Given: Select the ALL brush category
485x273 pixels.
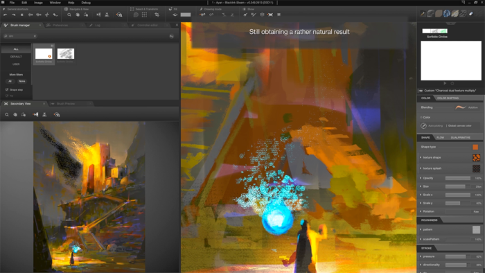Looking at the screenshot, I should click(x=16, y=49).
